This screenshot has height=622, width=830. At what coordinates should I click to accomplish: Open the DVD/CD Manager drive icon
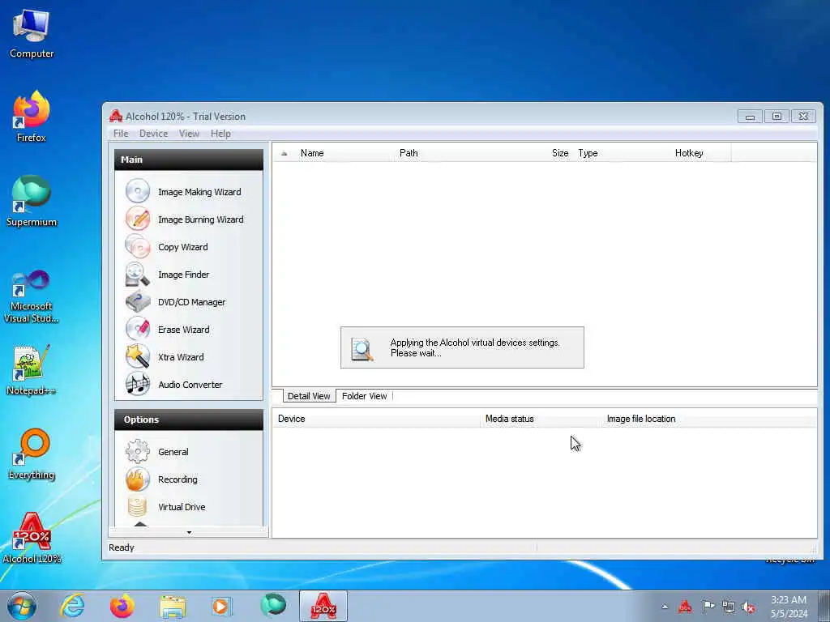click(138, 301)
